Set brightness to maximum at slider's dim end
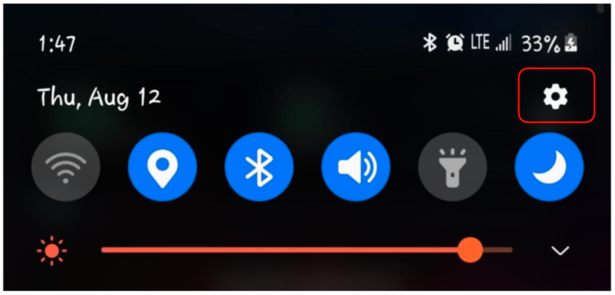The height and width of the screenshot is (295, 615). (510, 250)
